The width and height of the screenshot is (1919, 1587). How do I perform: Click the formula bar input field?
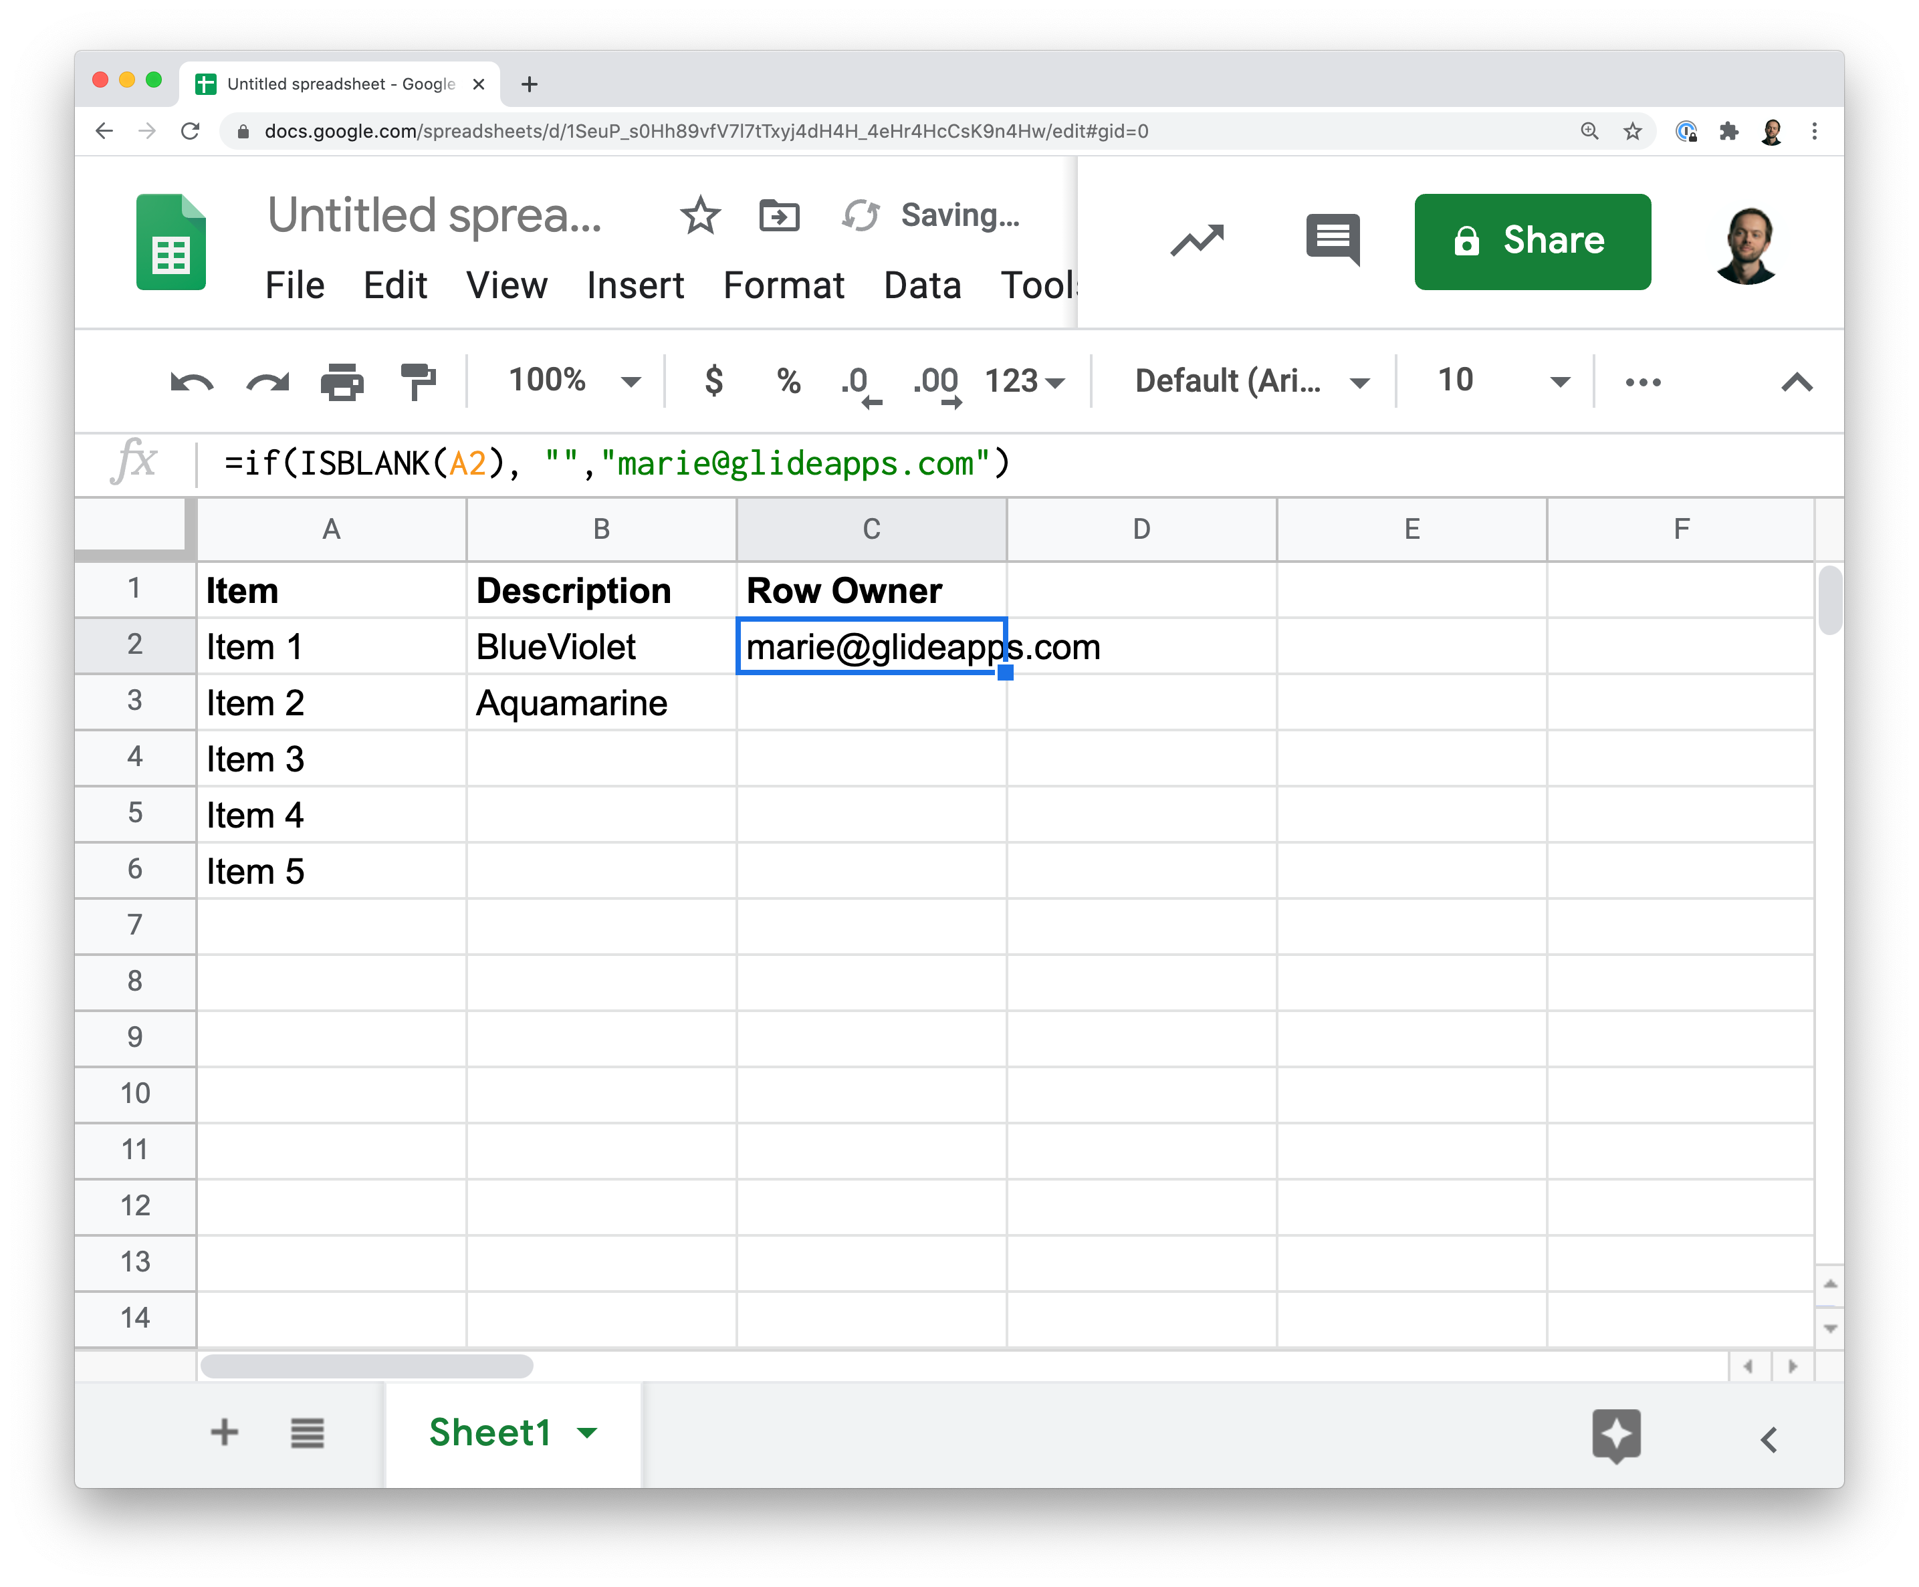(1005, 463)
